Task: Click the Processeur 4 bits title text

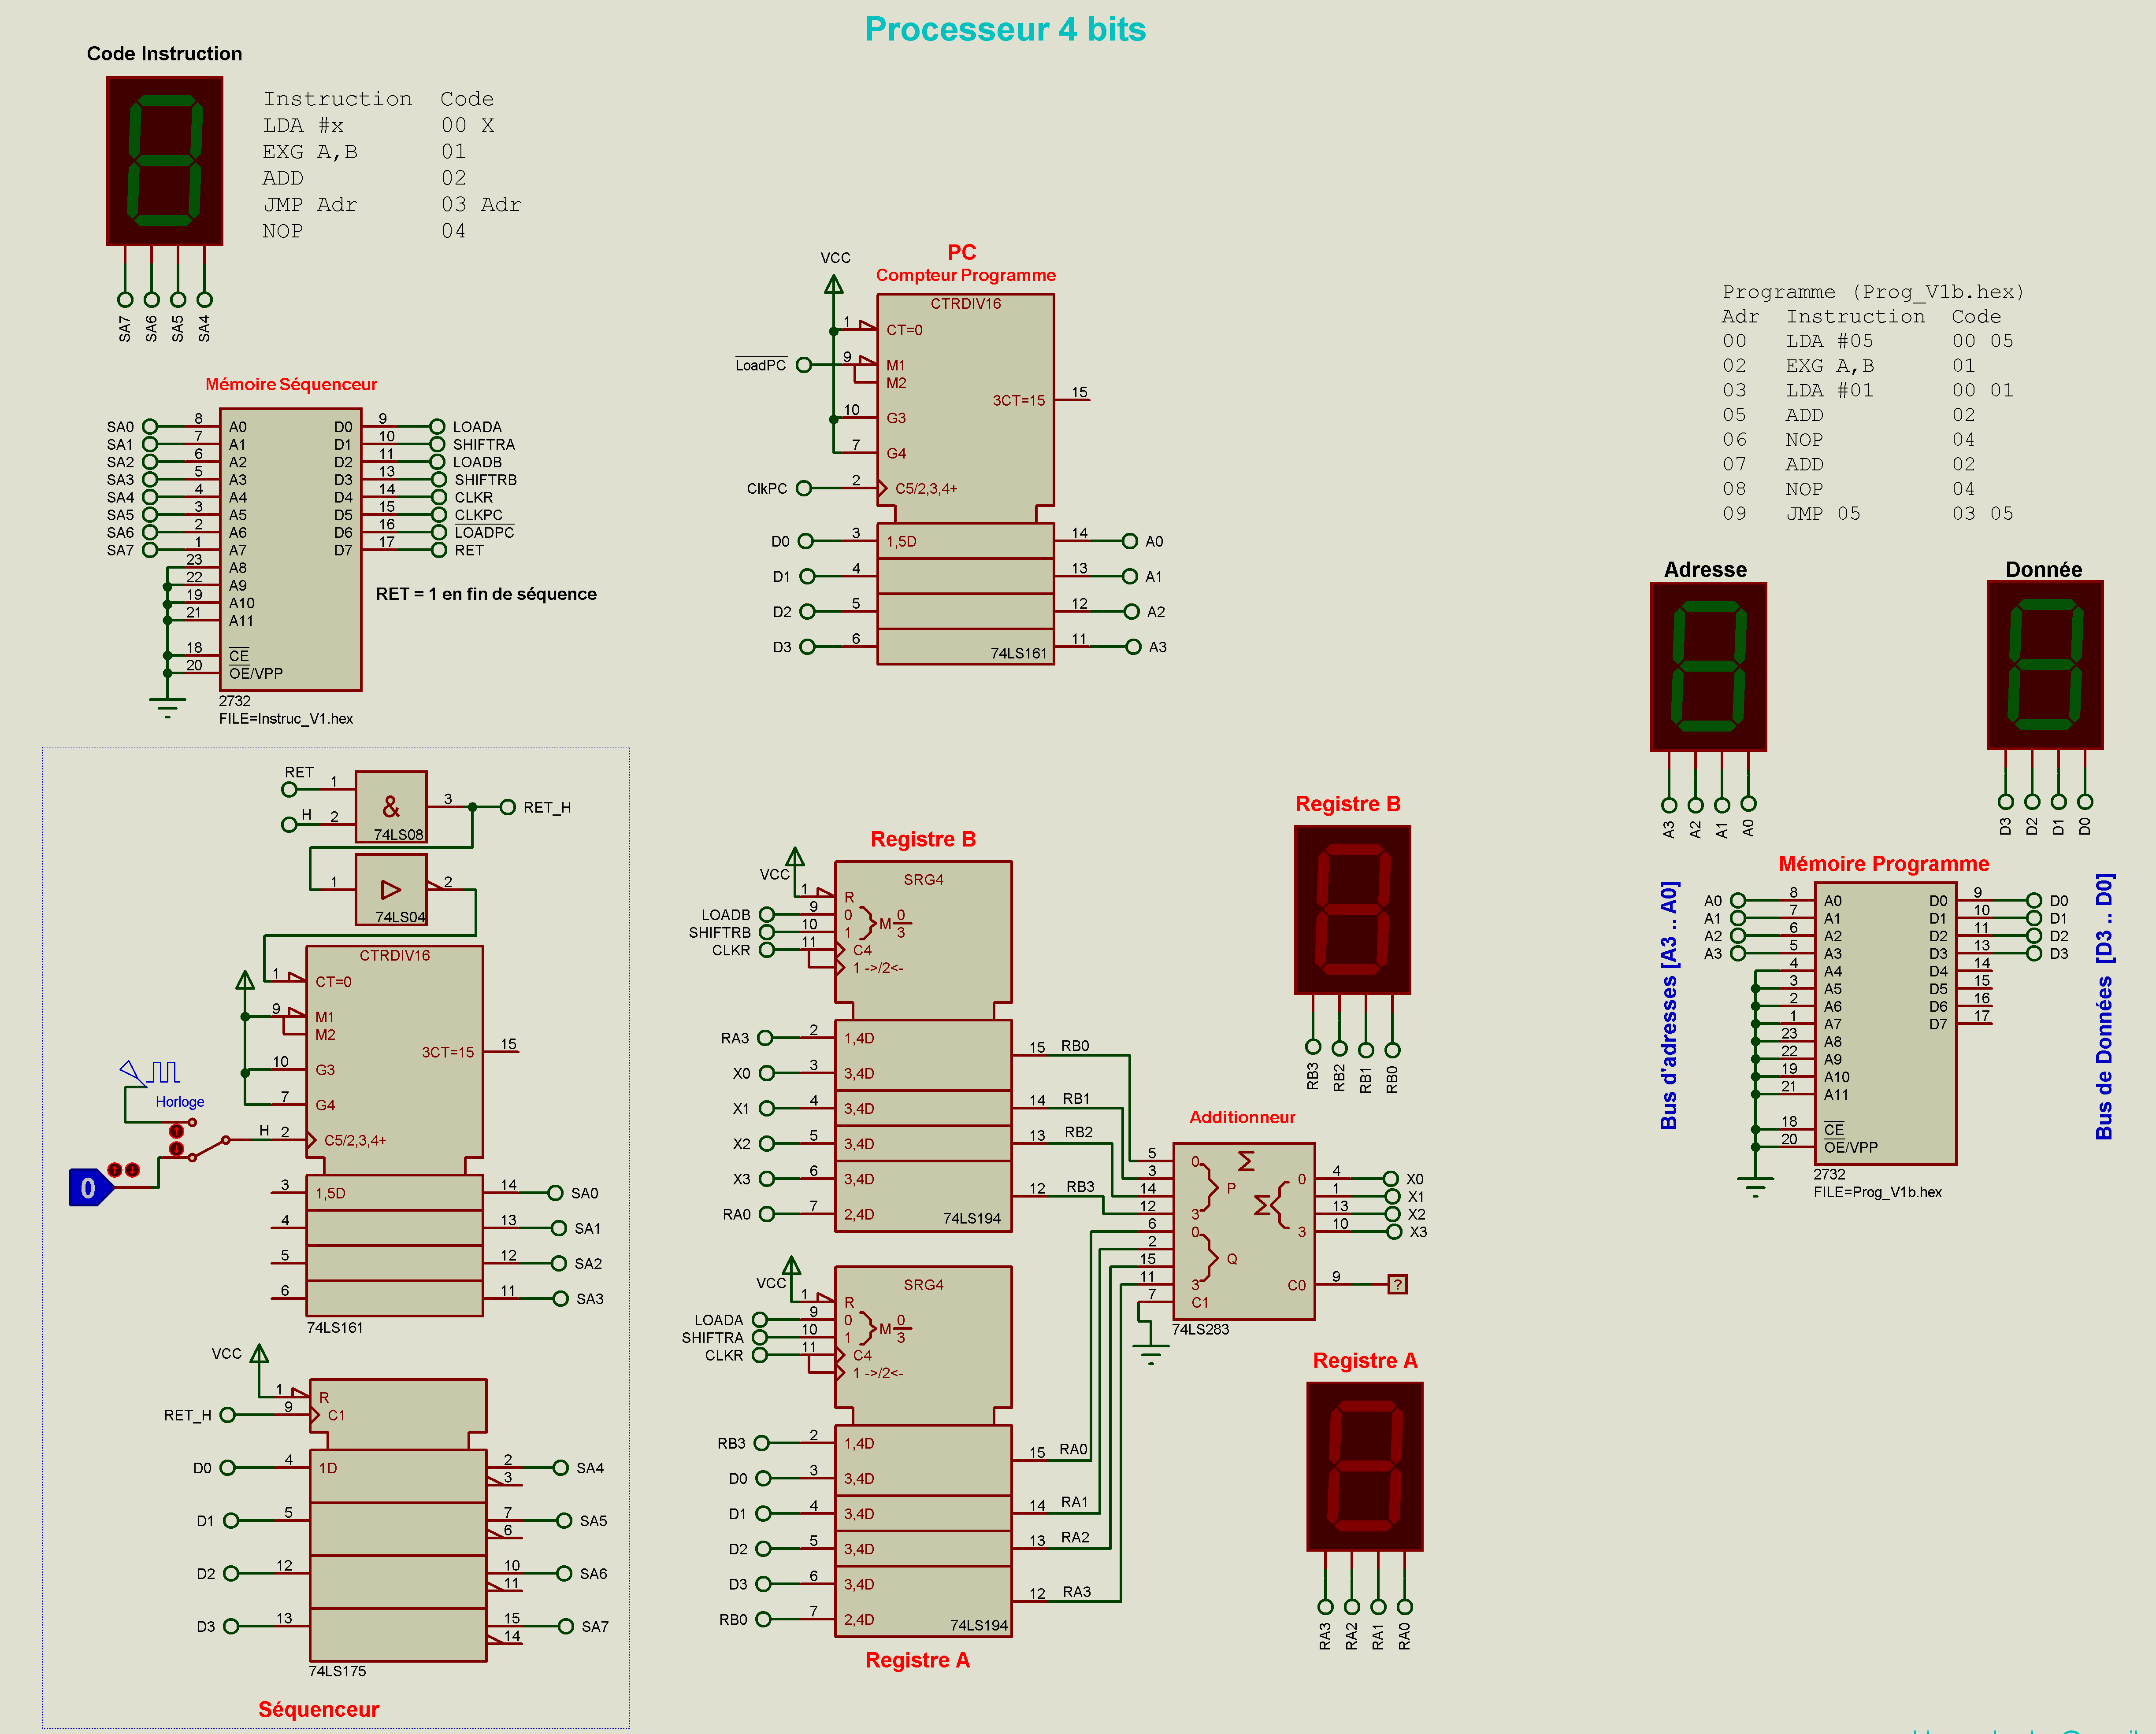Action: tap(1005, 29)
